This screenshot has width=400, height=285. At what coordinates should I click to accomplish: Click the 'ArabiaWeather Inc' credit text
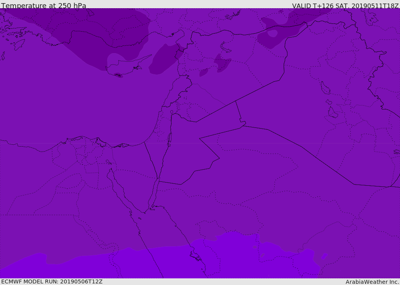pos(372,282)
